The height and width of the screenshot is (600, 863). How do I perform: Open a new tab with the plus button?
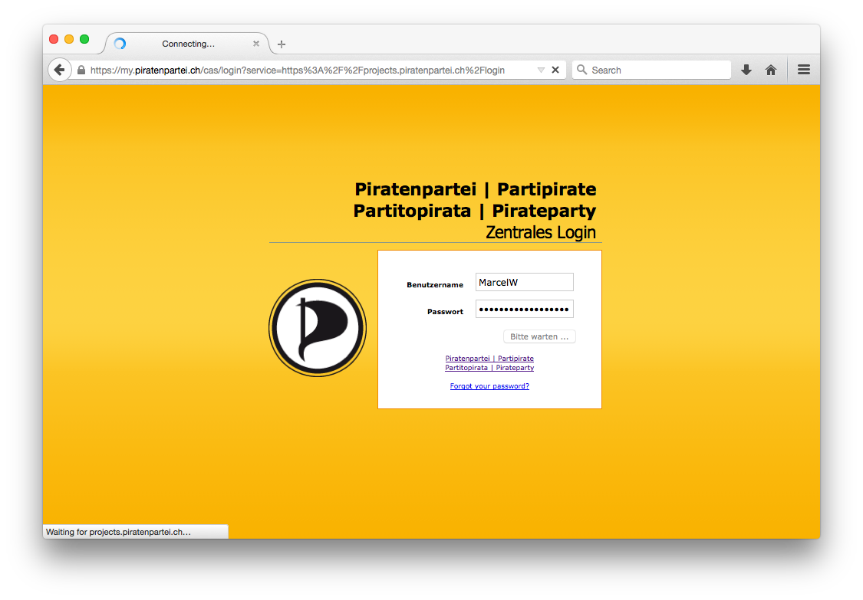[x=282, y=44]
